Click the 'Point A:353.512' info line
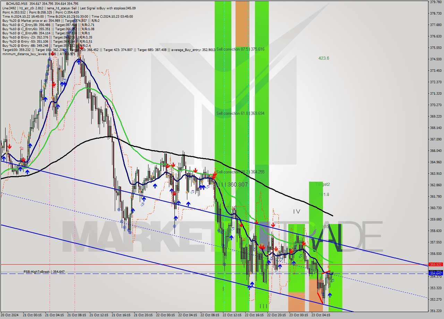This screenshot has width=444, height=319. (x=40, y=12)
